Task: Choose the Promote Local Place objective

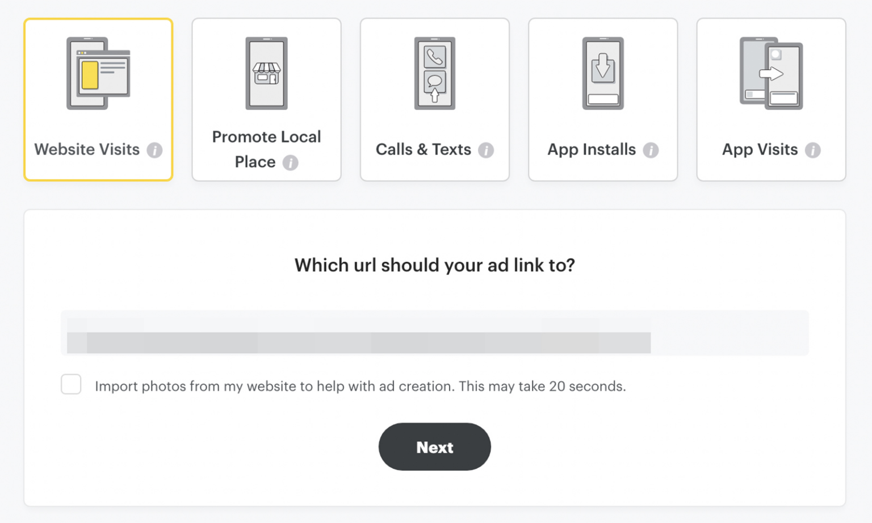Action: pos(266,99)
